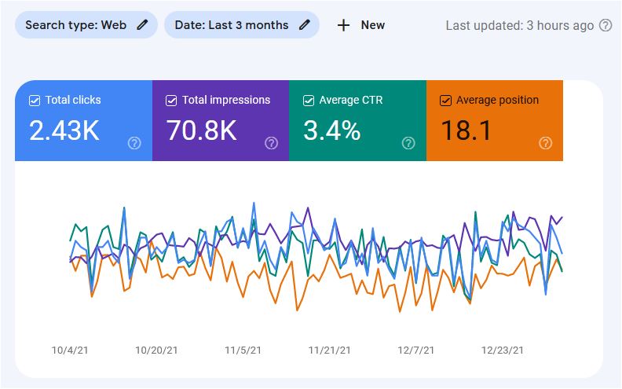622x389 pixels.
Task: Click the plus icon to add a new filter
Action: click(x=343, y=25)
